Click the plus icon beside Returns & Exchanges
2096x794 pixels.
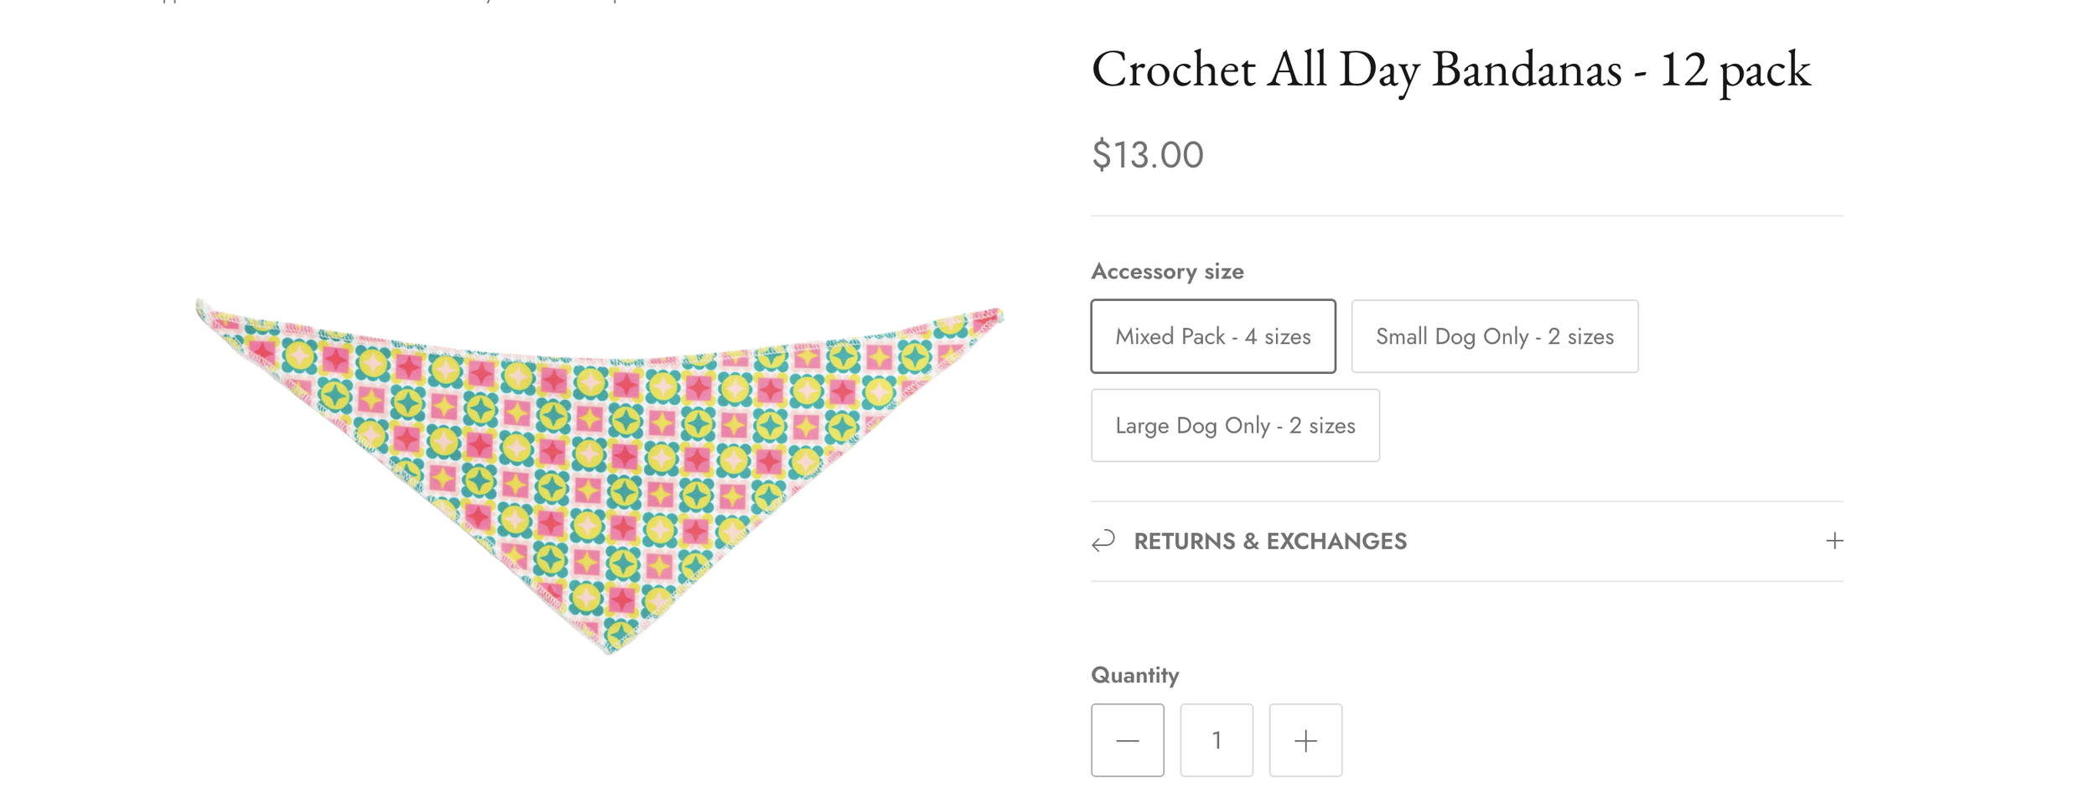tap(1834, 541)
